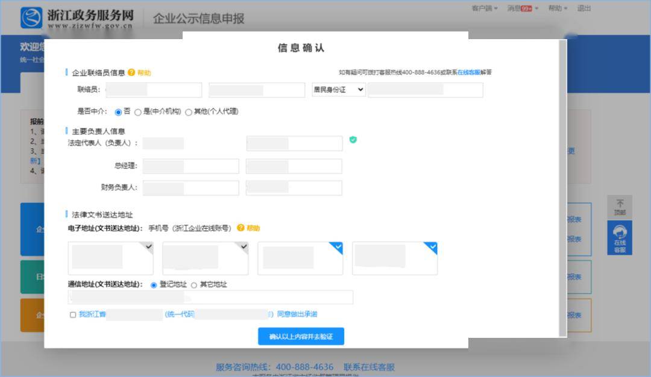Screen dimensions: 651x377
Task: Click the orange help icon next to 手机号
Action: click(x=241, y=228)
